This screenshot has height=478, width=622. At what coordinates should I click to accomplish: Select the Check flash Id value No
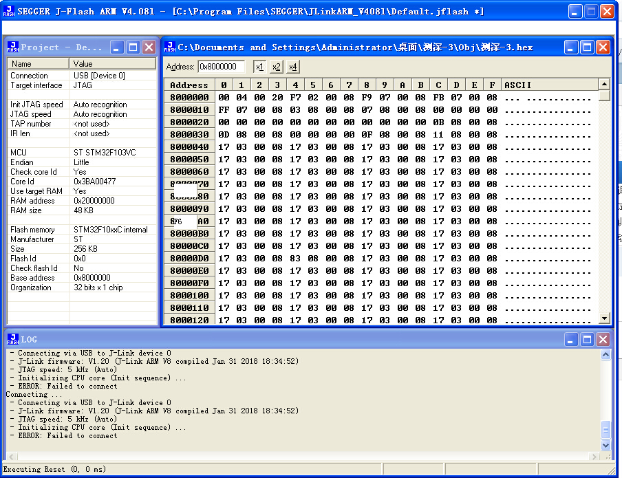(x=78, y=268)
